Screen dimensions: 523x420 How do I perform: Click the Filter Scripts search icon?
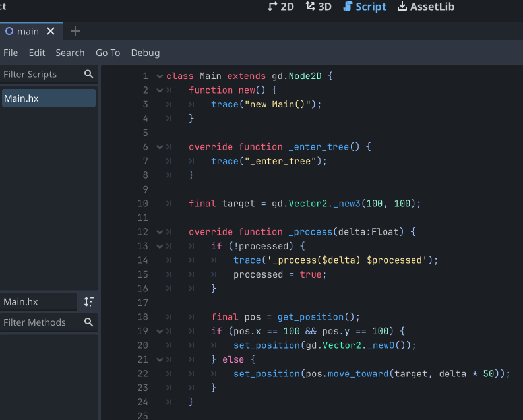[x=89, y=74]
